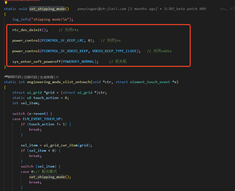The height and width of the screenshot is (191, 235).
Task: Click the // 软关机 comment
Action: click(x=118, y=61)
